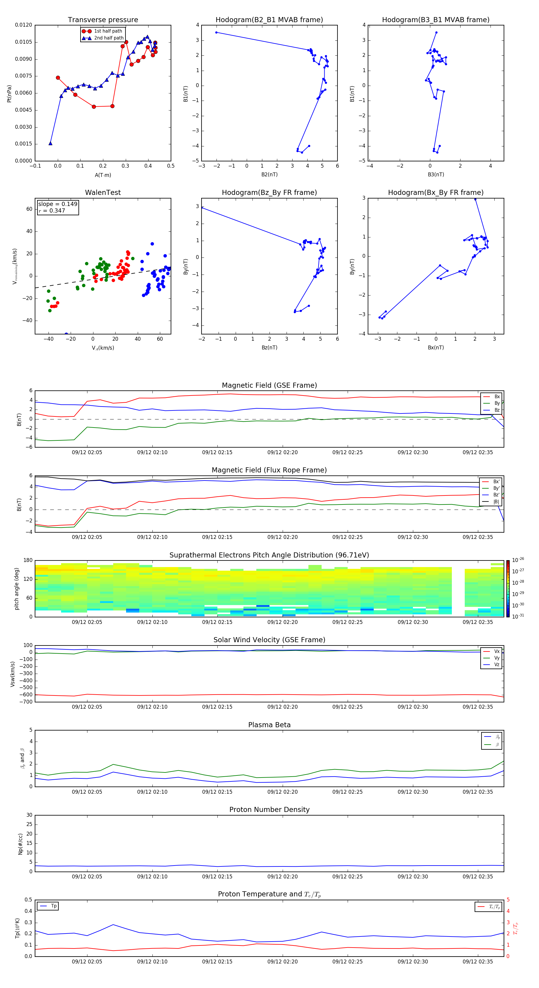The width and height of the screenshot is (539, 988).
Task: Click the 'r = 0.347' annotation
Action: 52,210
